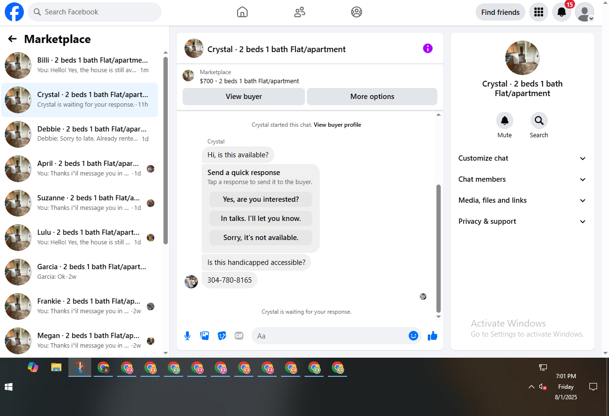Click the muted volume tray icon

(543, 387)
